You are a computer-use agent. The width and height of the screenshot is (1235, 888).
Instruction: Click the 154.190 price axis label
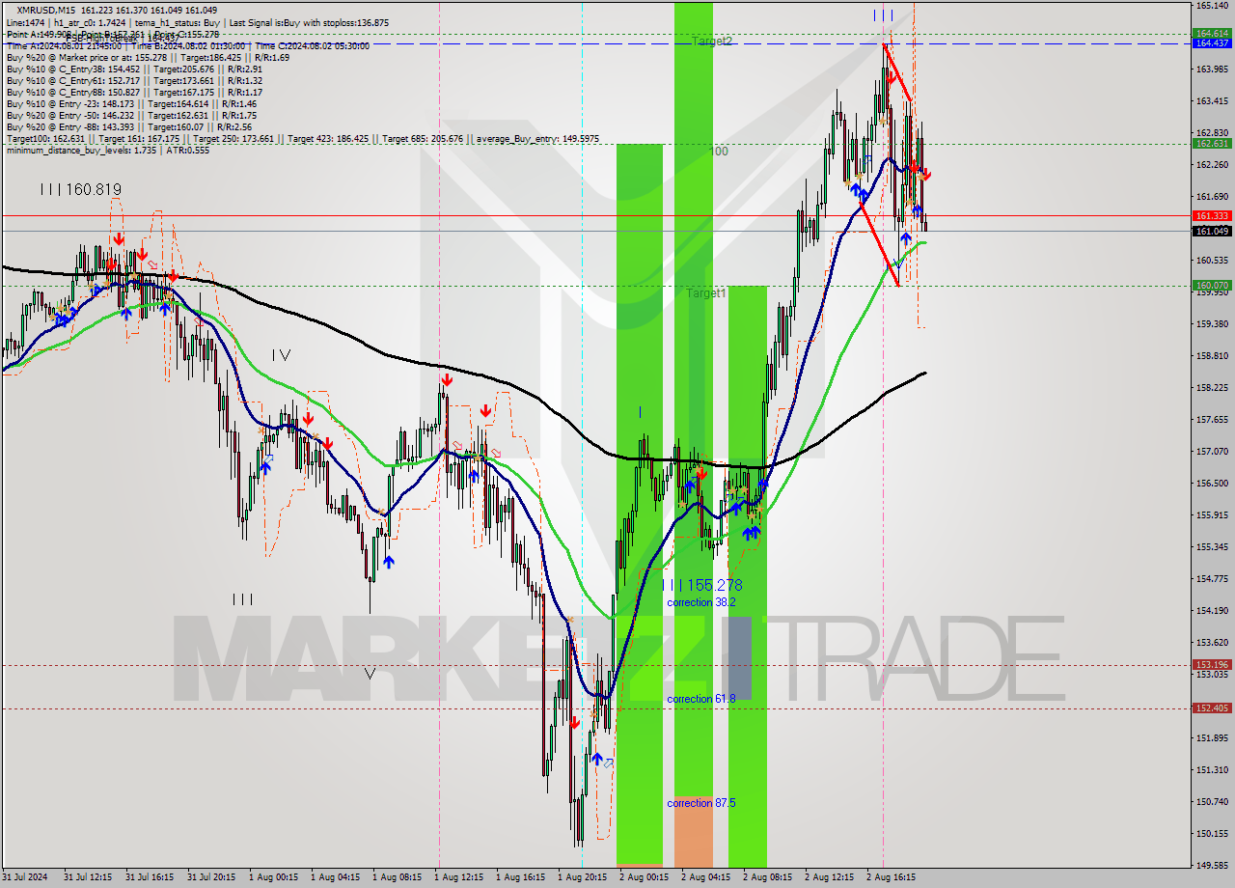(1212, 610)
